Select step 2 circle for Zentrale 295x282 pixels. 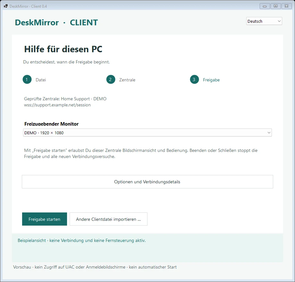tap(111, 79)
